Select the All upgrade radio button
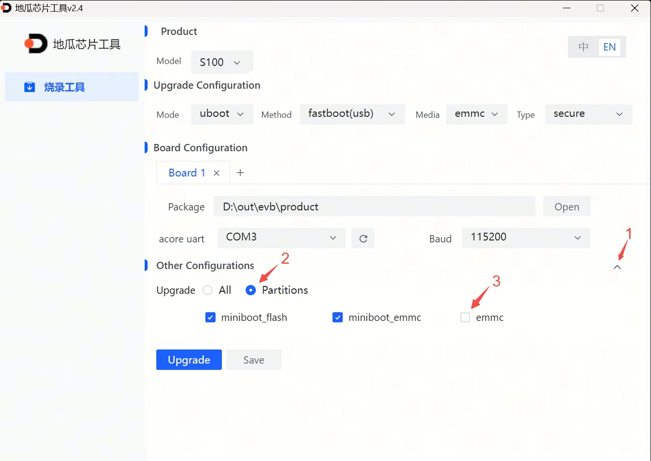The width and height of the screenshot is (651, 461). (207, 290)
